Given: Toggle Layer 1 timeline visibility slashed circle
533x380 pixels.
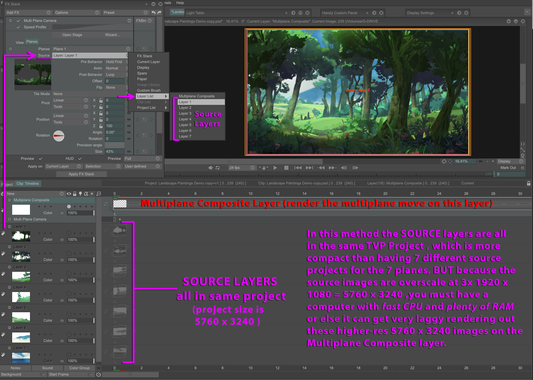Looking at the screenshot, I should tap(106, 231).
